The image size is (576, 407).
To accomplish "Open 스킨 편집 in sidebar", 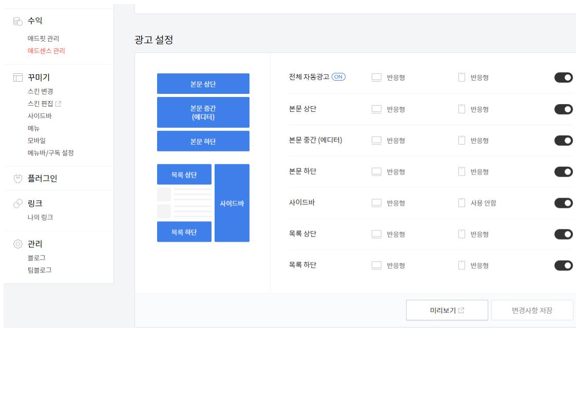I will [40, 104].
